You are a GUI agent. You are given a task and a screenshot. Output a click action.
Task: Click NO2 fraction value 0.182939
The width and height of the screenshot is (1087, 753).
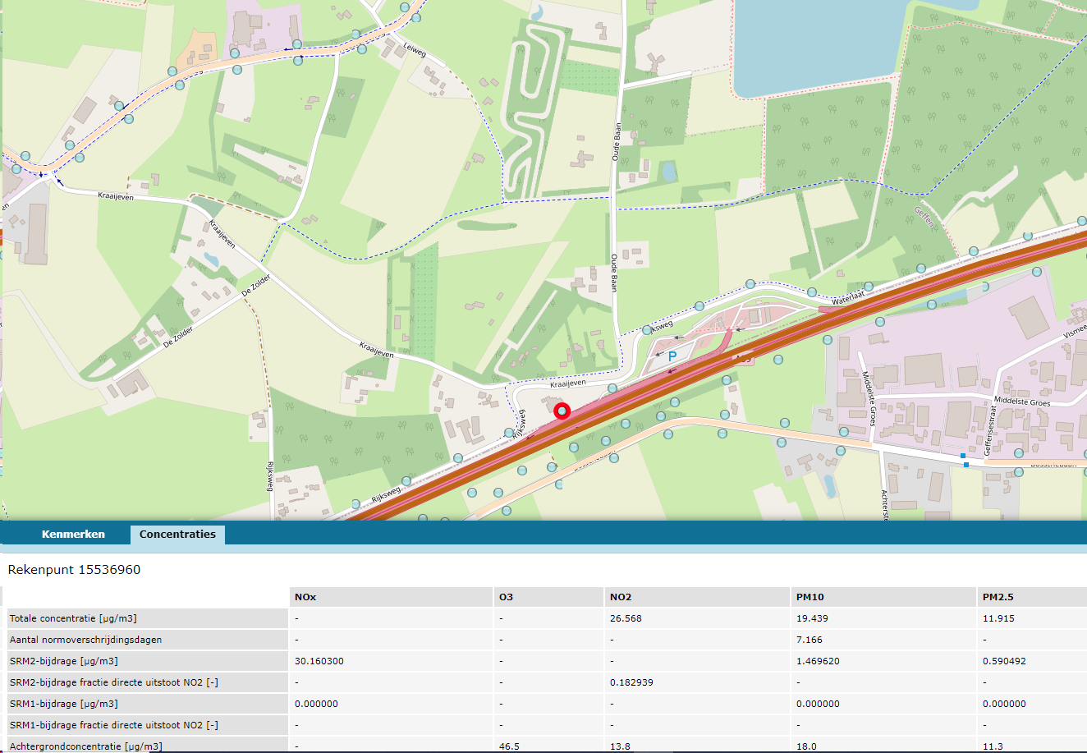[631, 682]
